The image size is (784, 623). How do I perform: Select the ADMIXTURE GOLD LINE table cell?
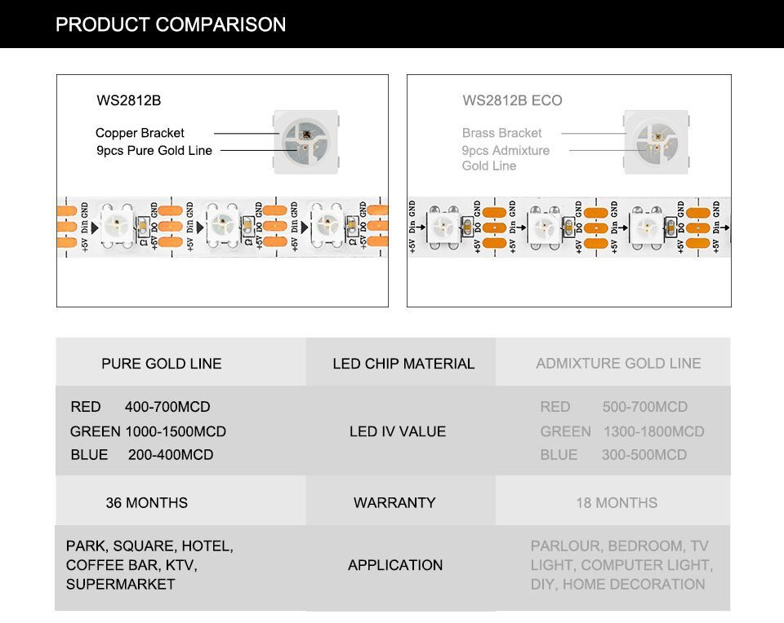point(618,364)
